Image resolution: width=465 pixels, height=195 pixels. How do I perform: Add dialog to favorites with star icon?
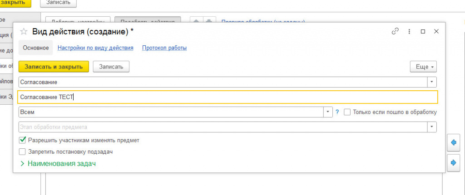(x=24, y=31)
